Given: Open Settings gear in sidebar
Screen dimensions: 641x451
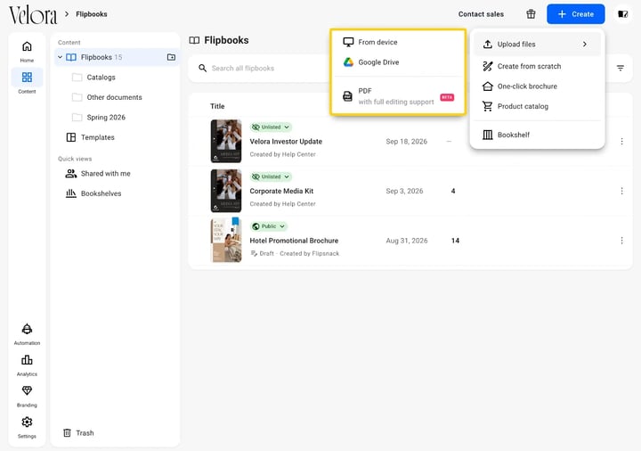Looking at the screenshot, I should tap(27, 422).
